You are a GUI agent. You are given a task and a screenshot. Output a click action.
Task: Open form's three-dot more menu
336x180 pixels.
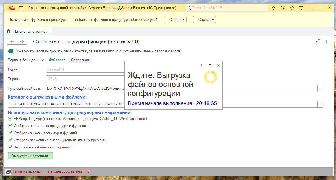point(326,41)
